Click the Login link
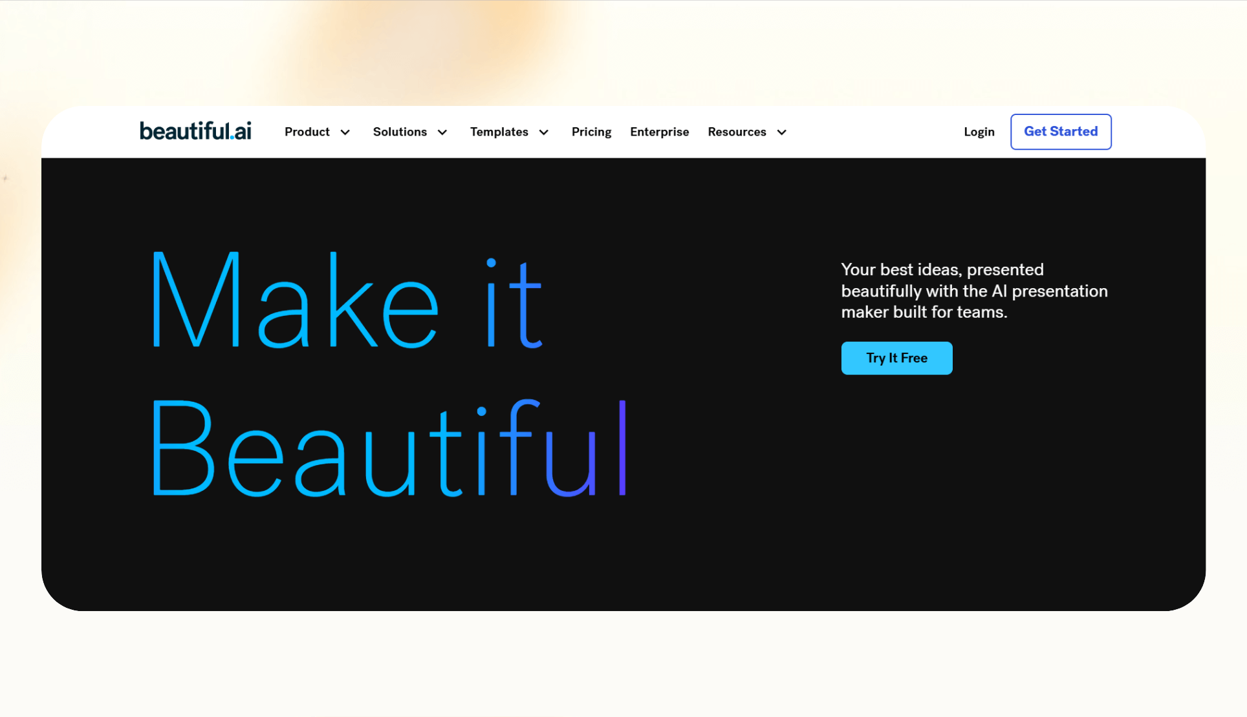 979,132
